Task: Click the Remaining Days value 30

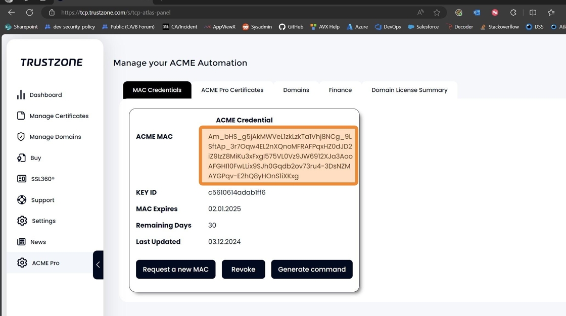Action: point(212,225)
